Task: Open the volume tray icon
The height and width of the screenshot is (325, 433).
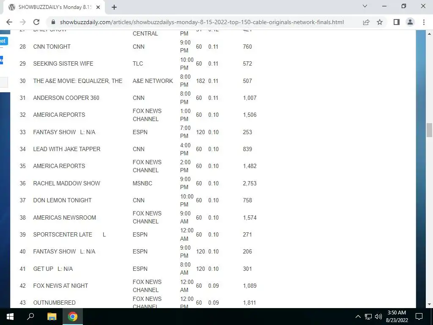Action: [x=378, y=317]
